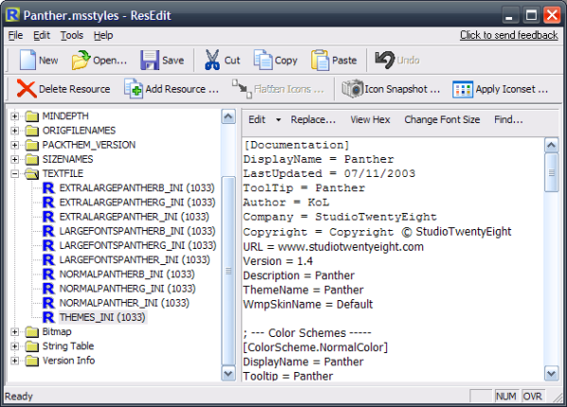Image resolution: width=567 pixels, height=407 pixels.
Task: Click the R icon of NORMALPANTHERG_INI
Action: (48, 289)
